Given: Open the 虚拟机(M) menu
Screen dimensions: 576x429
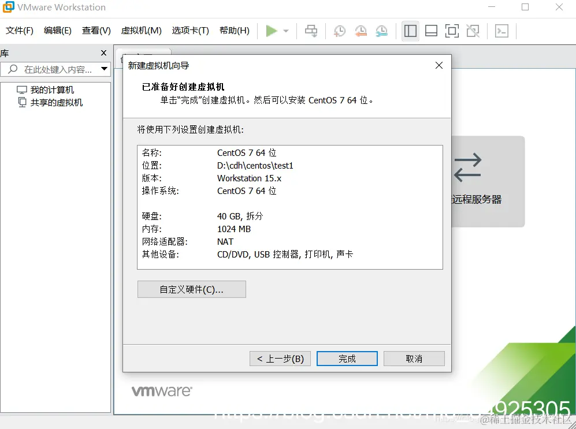Looking at the screenshot, I should (142, 31).
